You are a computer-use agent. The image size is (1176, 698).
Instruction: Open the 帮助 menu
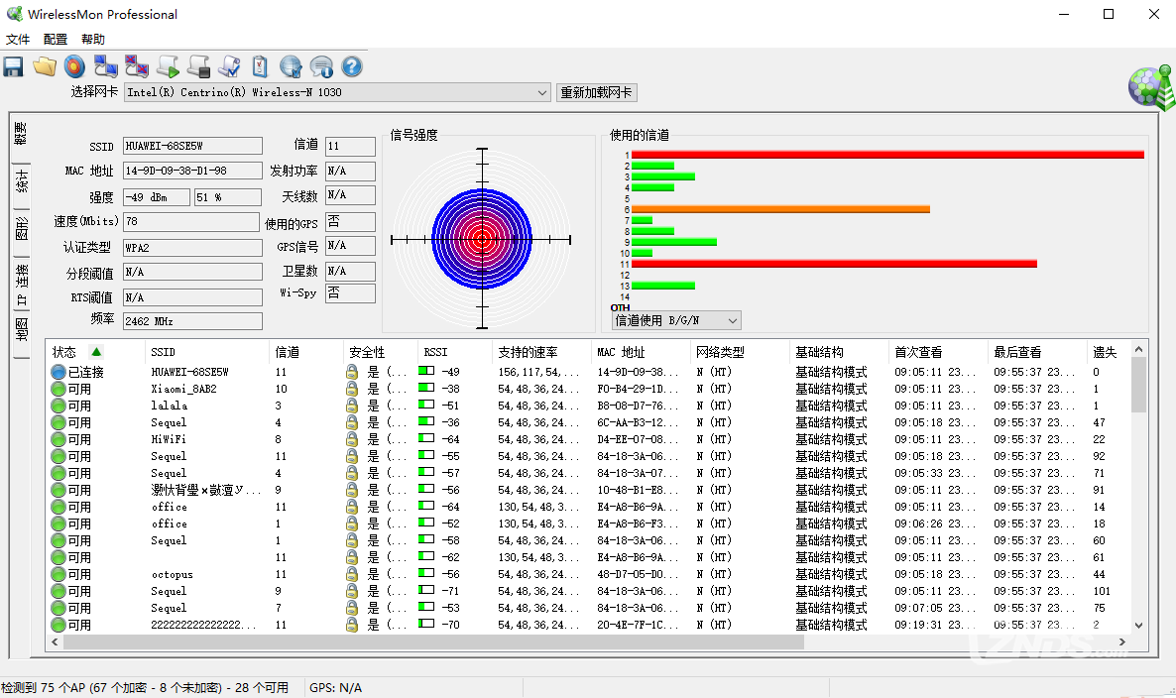pyautogui.click(x=93, y=39)
